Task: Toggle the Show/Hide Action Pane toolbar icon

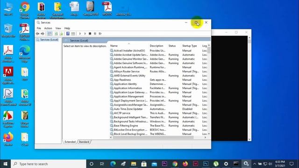Action: tap(73, 34)
